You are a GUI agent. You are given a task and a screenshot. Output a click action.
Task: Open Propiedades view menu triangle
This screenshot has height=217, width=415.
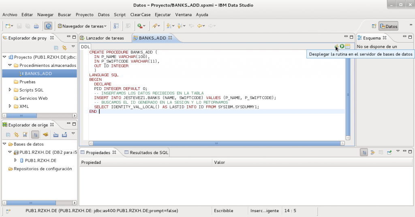pyautogui.click(x=398, y=151)
